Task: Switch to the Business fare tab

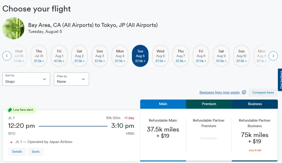Action: coord(255,104)
